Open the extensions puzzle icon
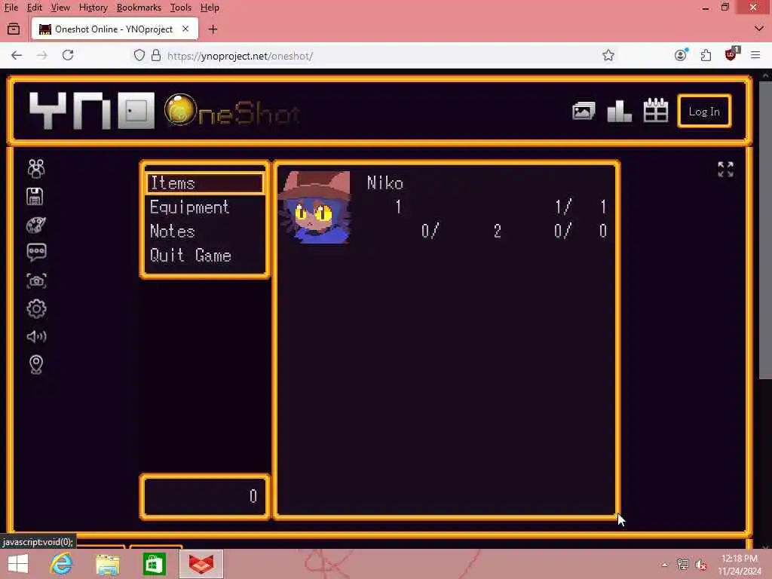This screenshot has width=772, height=579. pos(706,55)
